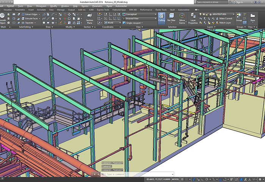The image size is (265, 182).
Task: Switch to the Annotate ribbon tab
Action: pos(41,10)
